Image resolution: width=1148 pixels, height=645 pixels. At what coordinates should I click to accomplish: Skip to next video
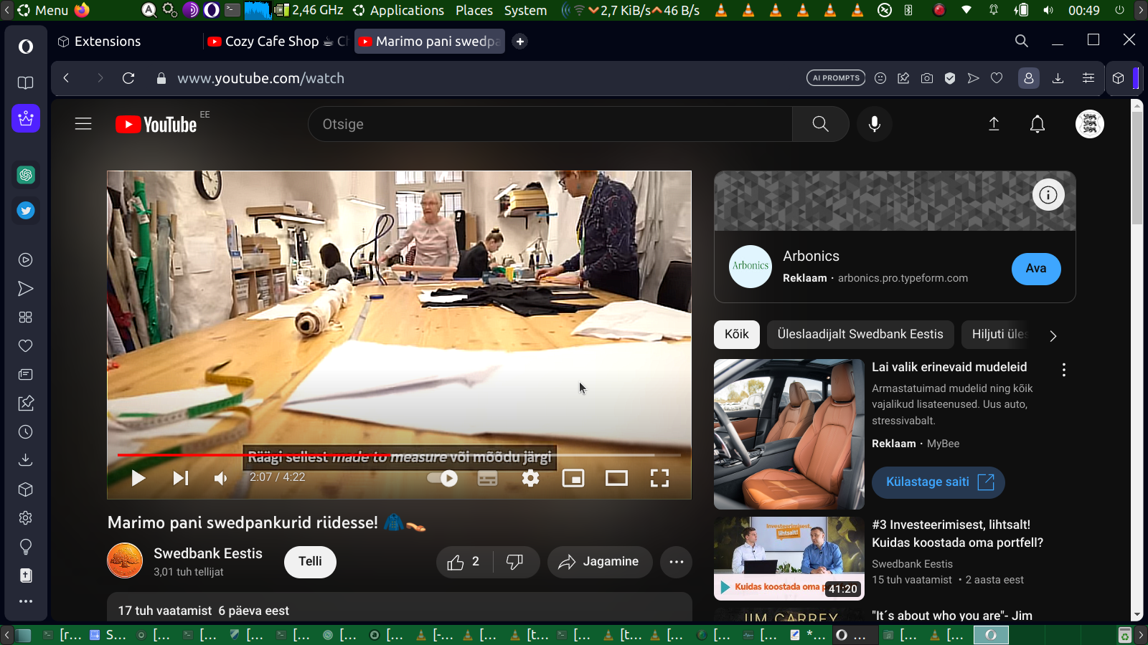coord(180,478)
